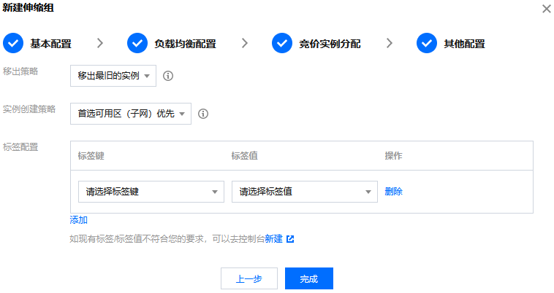Click the 竞价实例分配 step checkmark icon
This screenshot has width=554, height=293.
[282, 43]
